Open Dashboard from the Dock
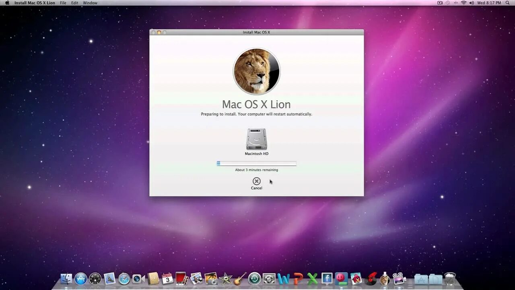This screenshot has height=290, width=515. coord(95,279)
